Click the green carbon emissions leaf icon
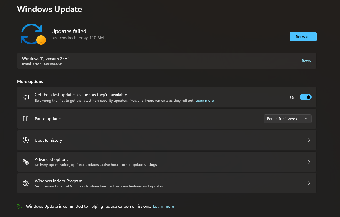This screenshot has height=217, width=340. 19,206
